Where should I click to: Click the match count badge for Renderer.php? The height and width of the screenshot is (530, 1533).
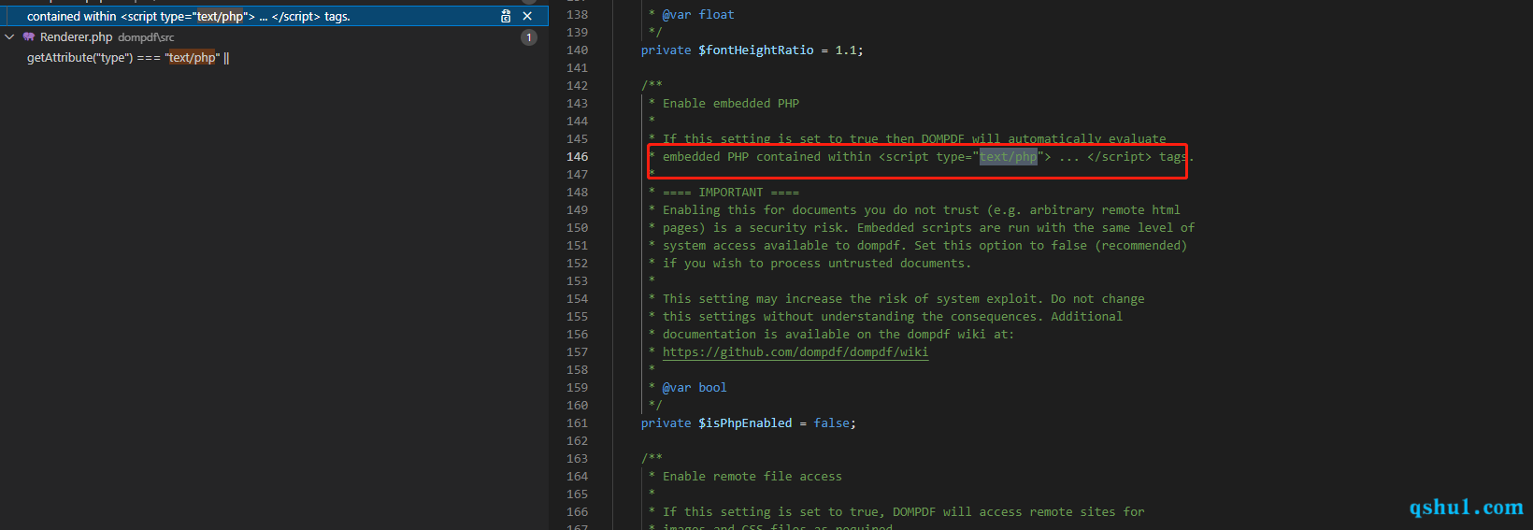[x=529, y=37]
